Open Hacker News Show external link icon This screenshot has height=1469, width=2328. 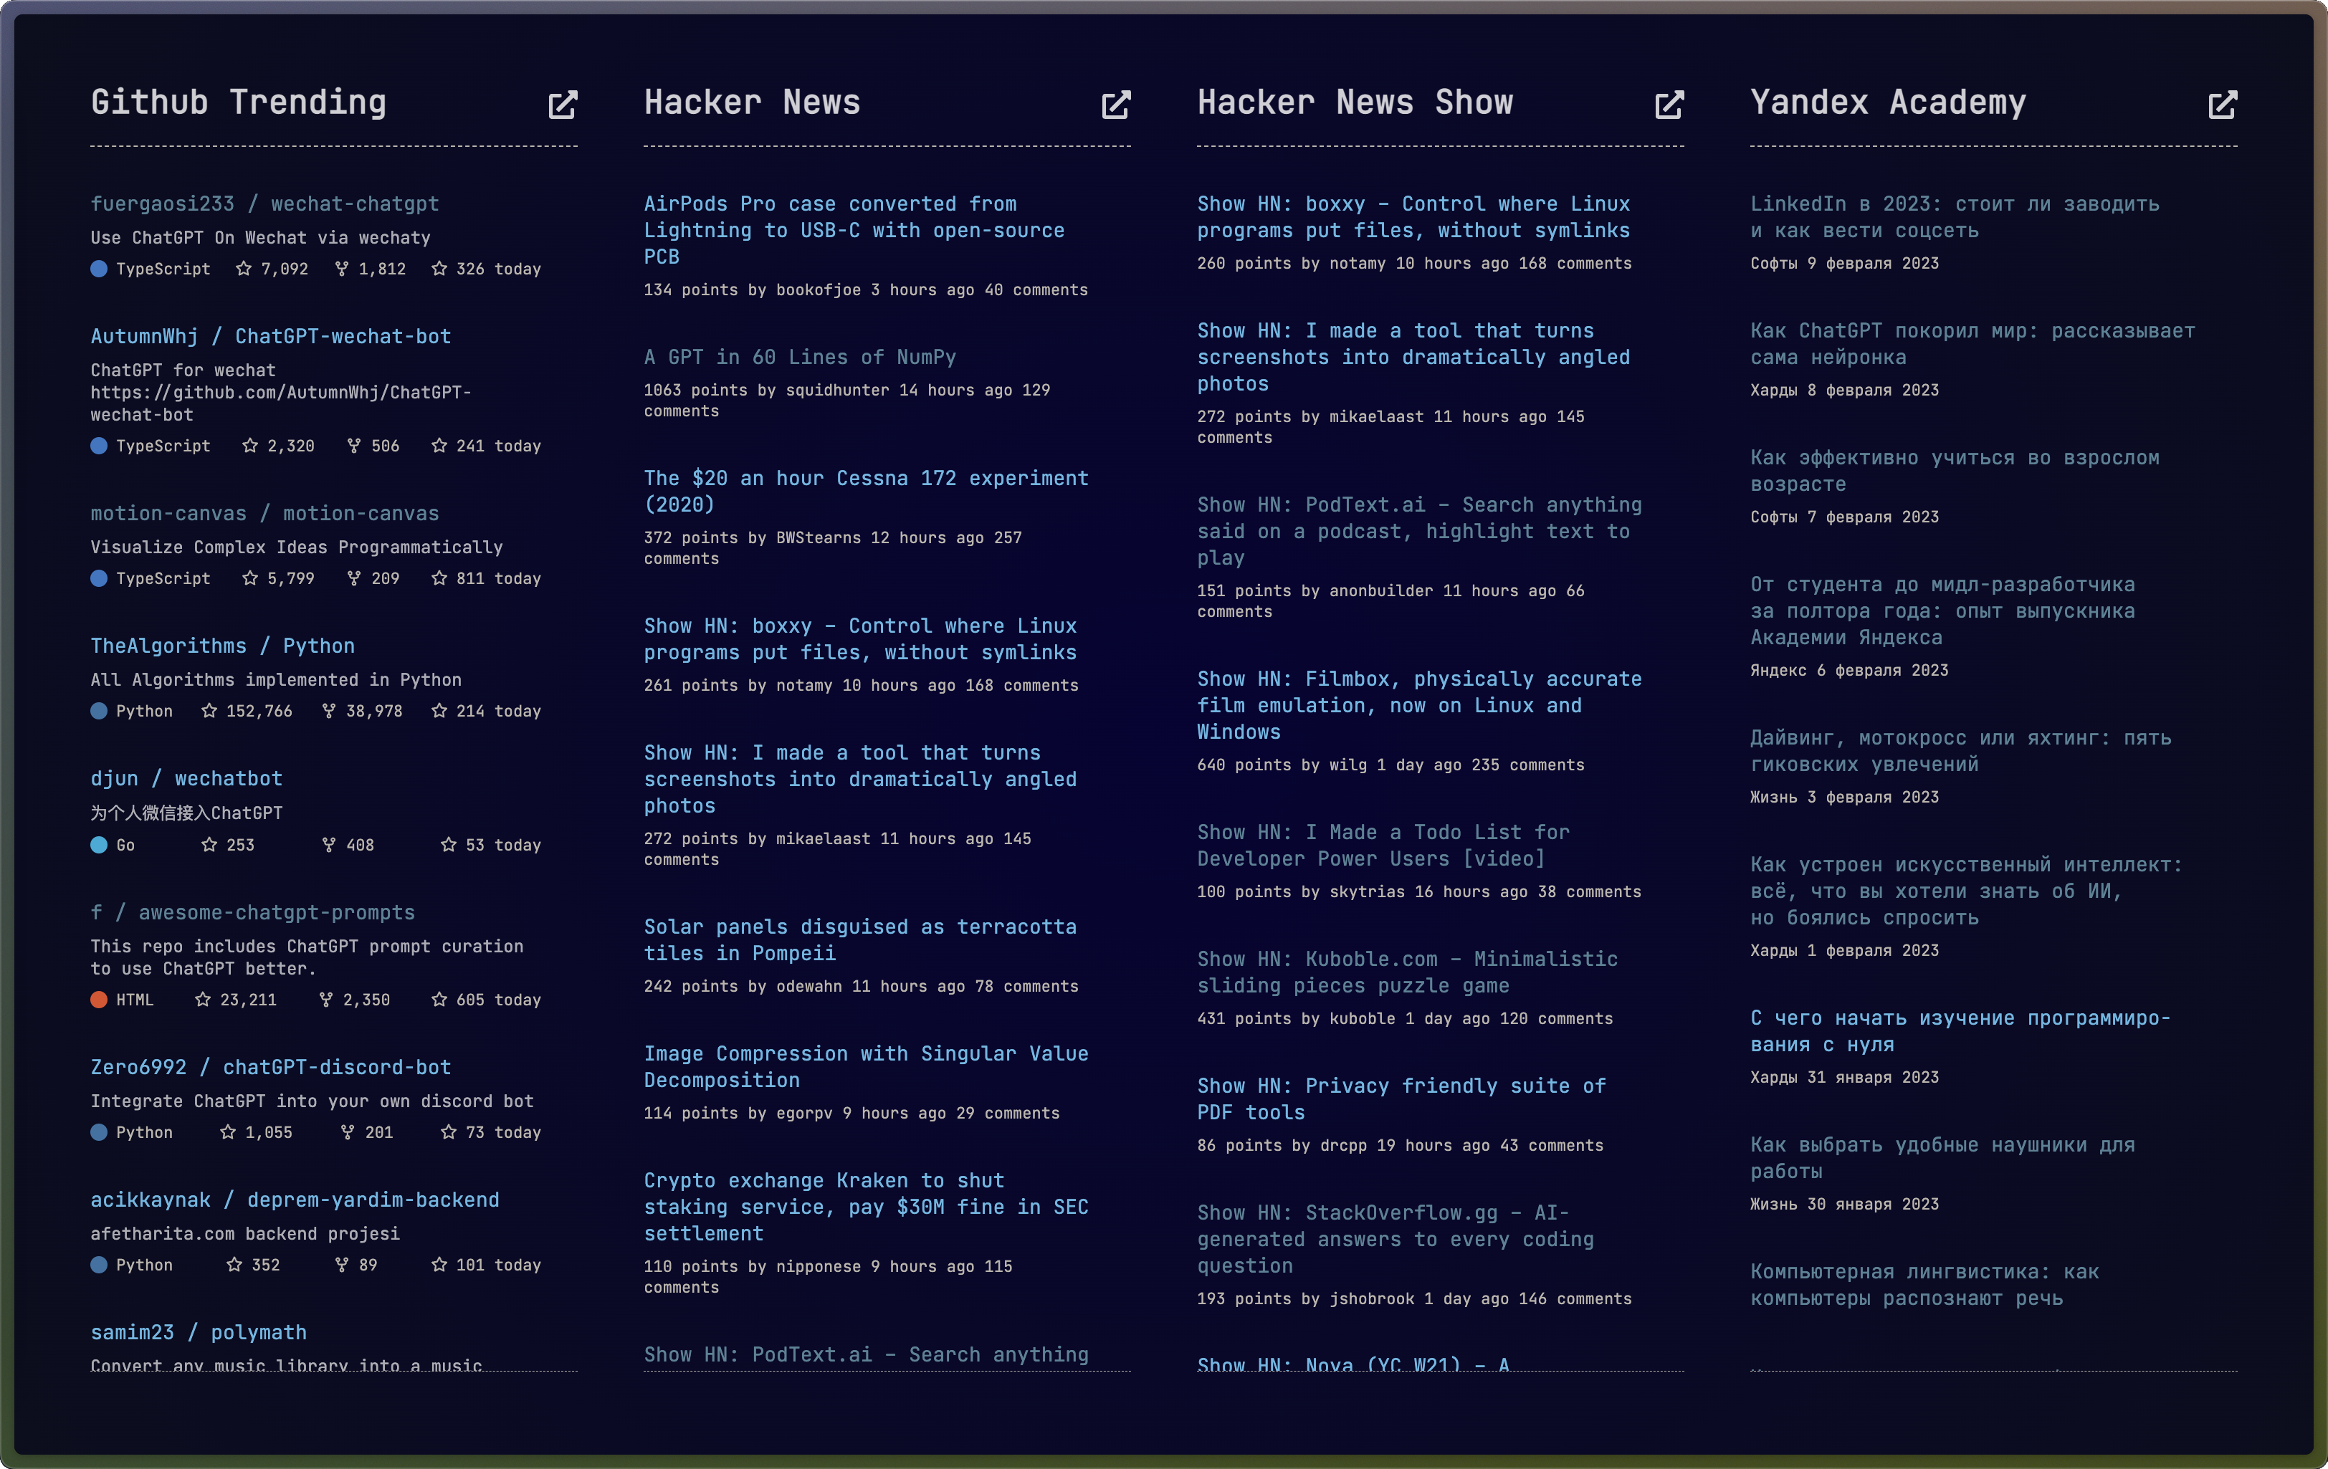click(1669, 105)
